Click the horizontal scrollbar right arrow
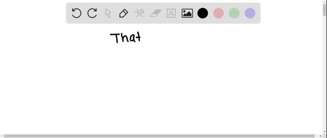 point(321,136)
